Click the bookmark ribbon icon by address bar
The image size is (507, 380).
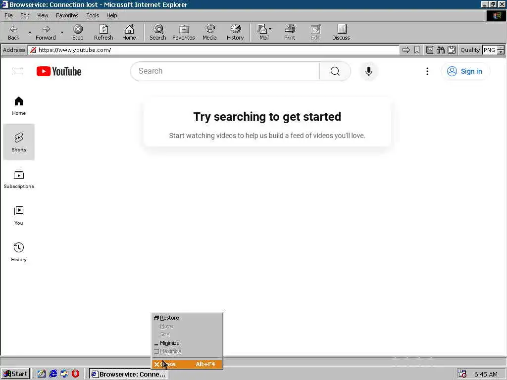click(x=417, y=50)
